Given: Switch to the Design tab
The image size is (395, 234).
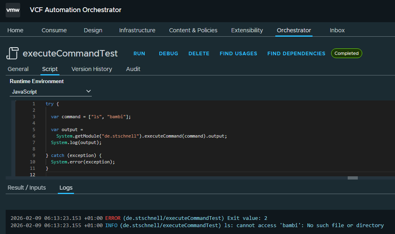Looking at the screenshot, I should pos(93,30).
